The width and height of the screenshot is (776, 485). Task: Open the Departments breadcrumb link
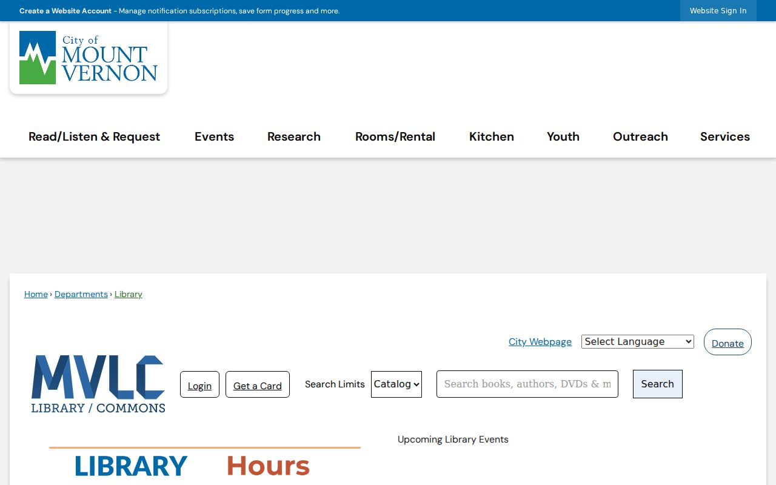(81, 294)
